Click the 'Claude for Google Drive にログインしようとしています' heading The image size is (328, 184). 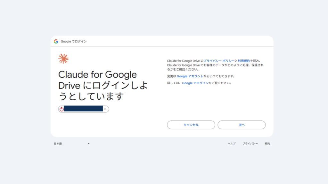pyautogui.click(x=103, y=85)
